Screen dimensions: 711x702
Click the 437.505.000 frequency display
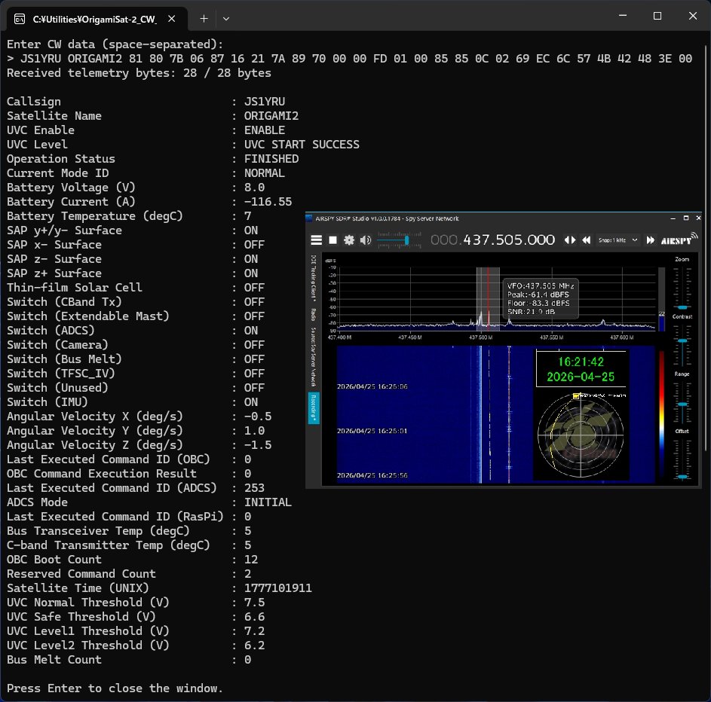[492, 240]
